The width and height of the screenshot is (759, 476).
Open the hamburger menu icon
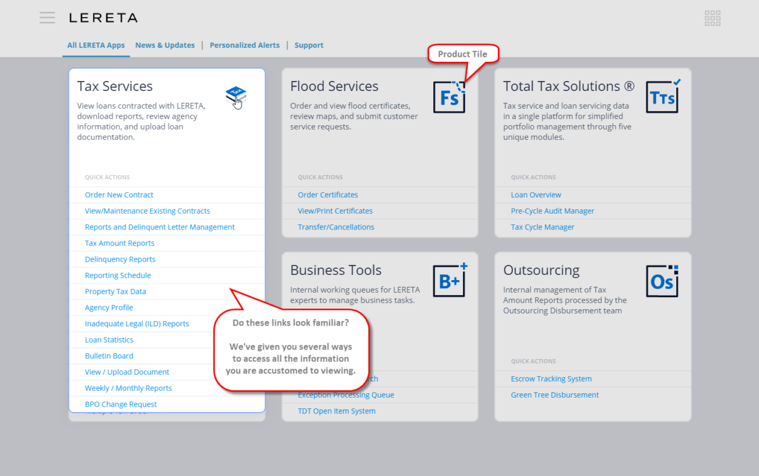coord(47,18)
